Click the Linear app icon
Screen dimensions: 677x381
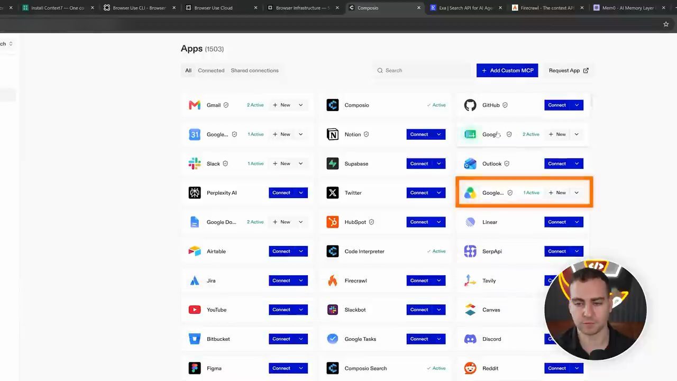tap(470, 222)
